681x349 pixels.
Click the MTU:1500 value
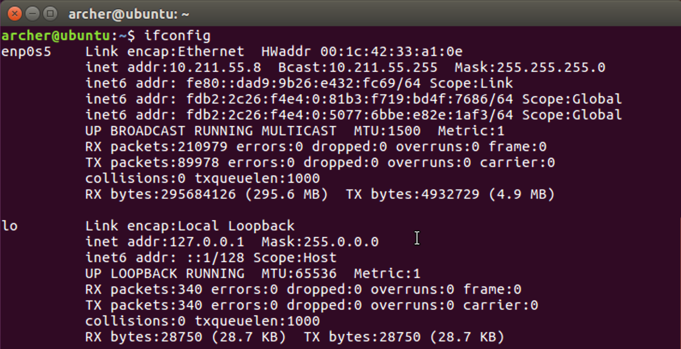(387, 131)
